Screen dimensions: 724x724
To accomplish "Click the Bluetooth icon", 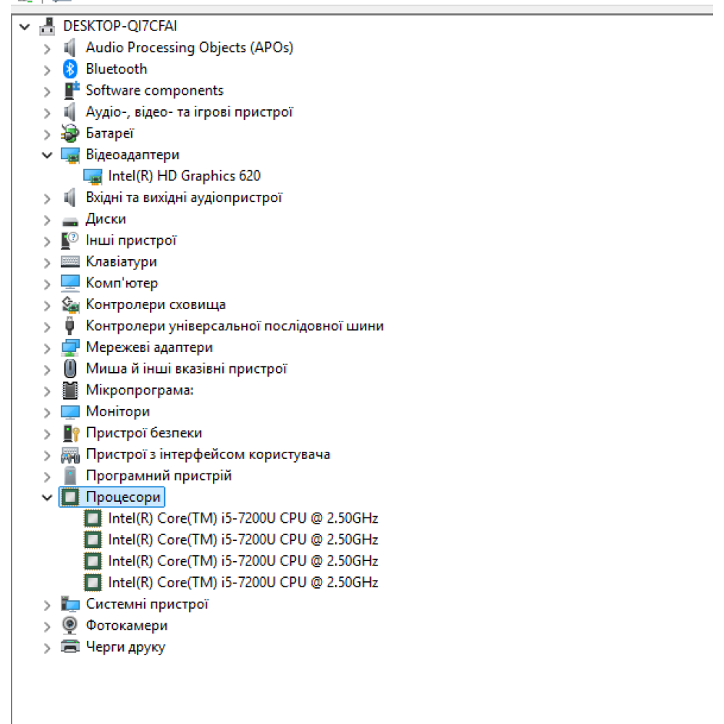I will point(70,69).
